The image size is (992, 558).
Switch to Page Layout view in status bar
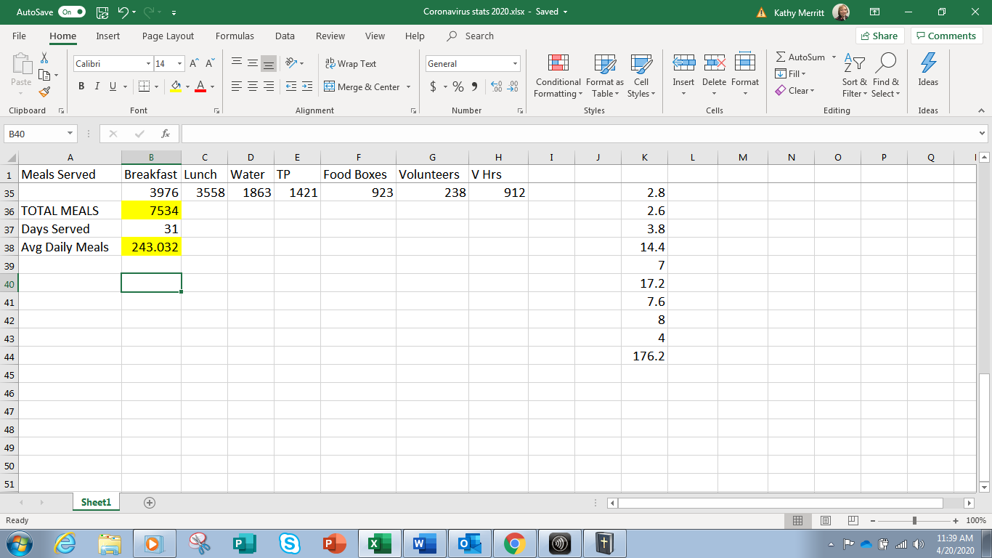point(825,520)
